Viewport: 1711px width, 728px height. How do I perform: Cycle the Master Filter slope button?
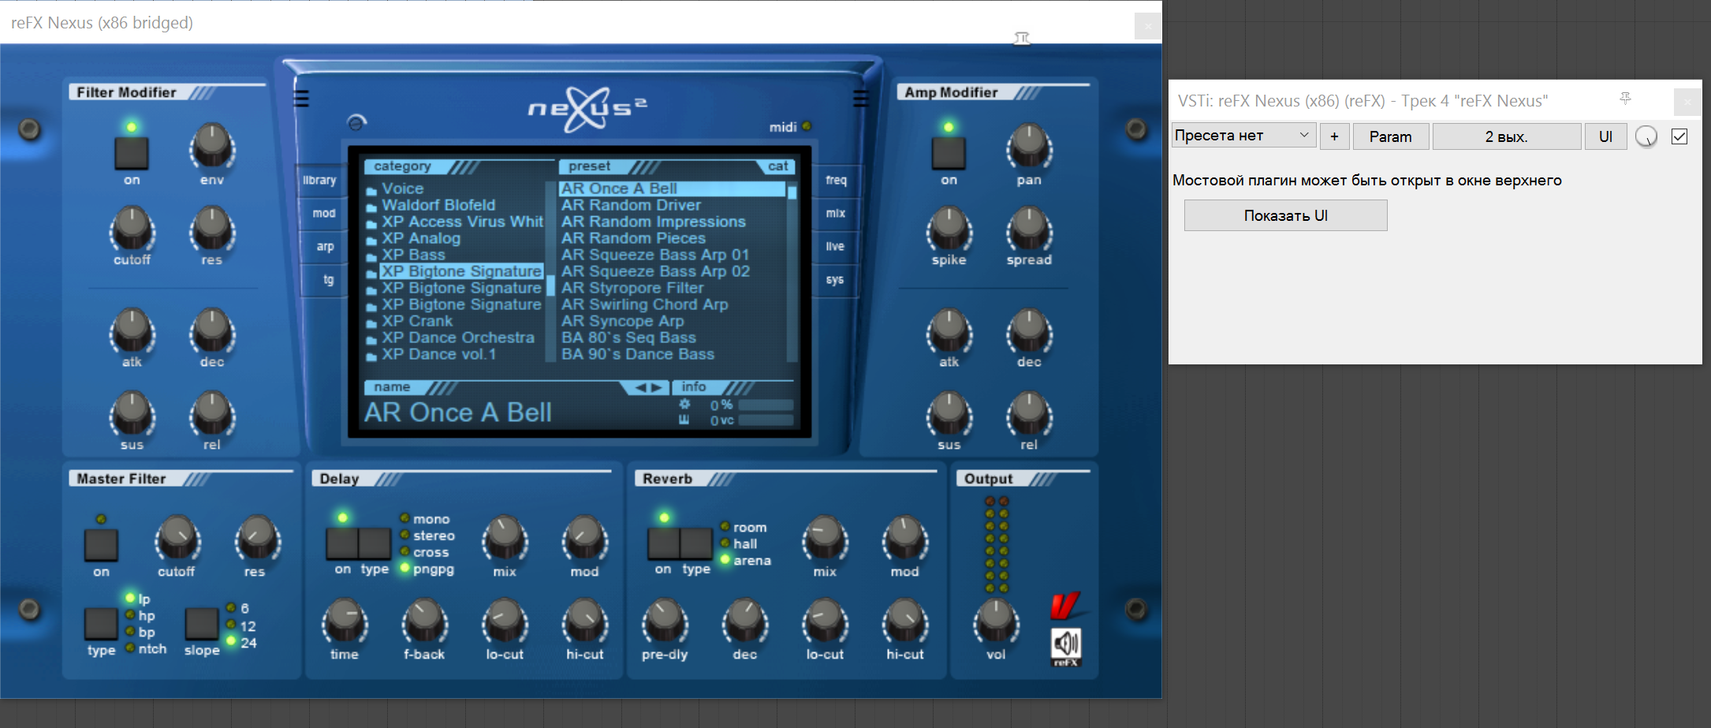point(202,623)
